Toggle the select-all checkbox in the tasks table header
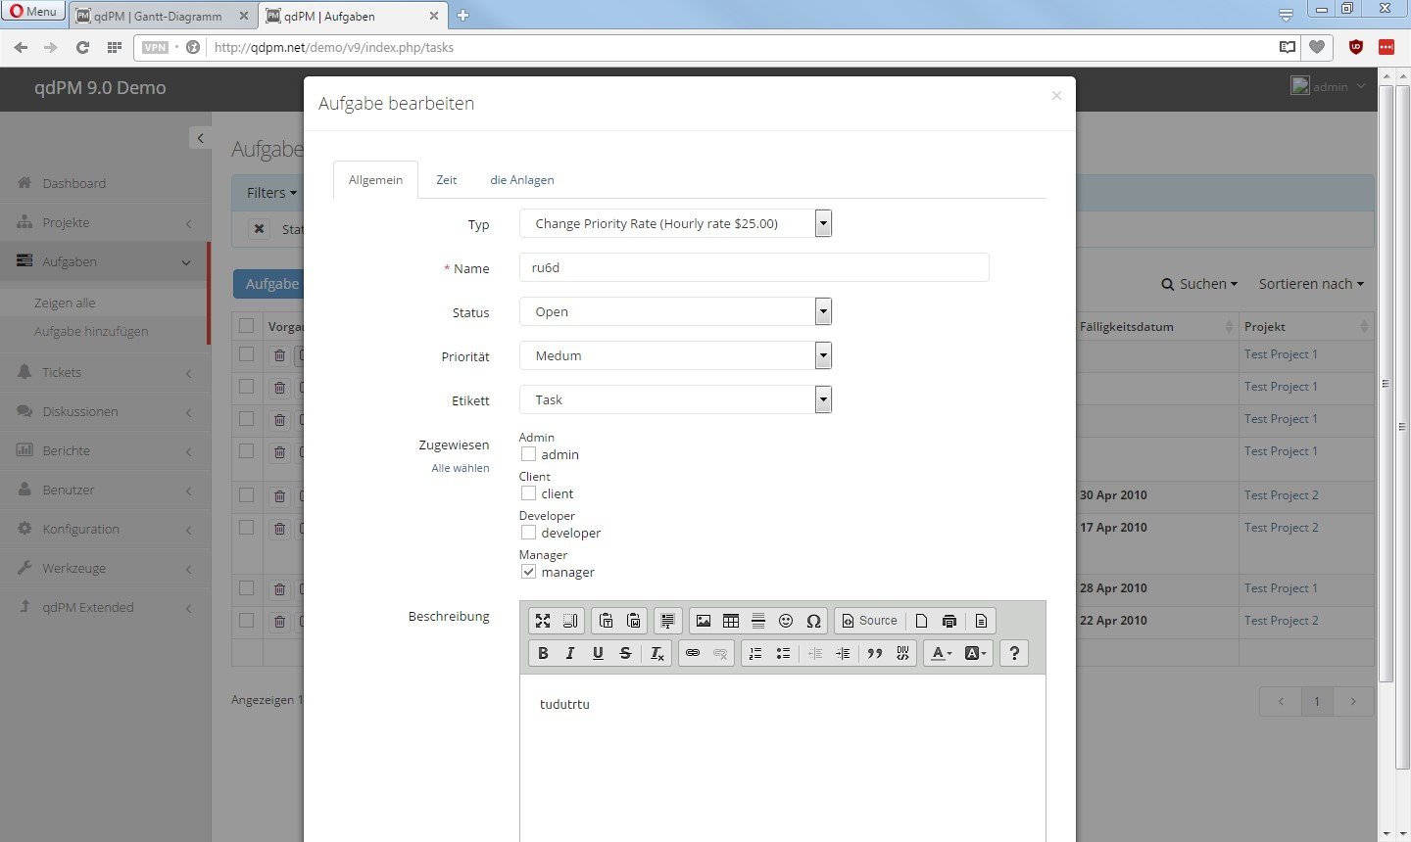The image size is (1411, 842). (x=246, y=326)
